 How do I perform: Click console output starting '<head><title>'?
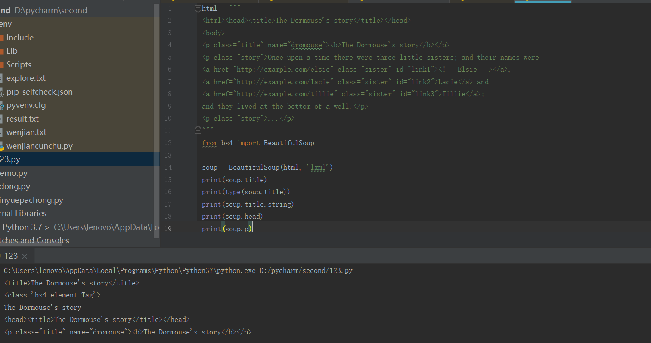coord(96,320)
